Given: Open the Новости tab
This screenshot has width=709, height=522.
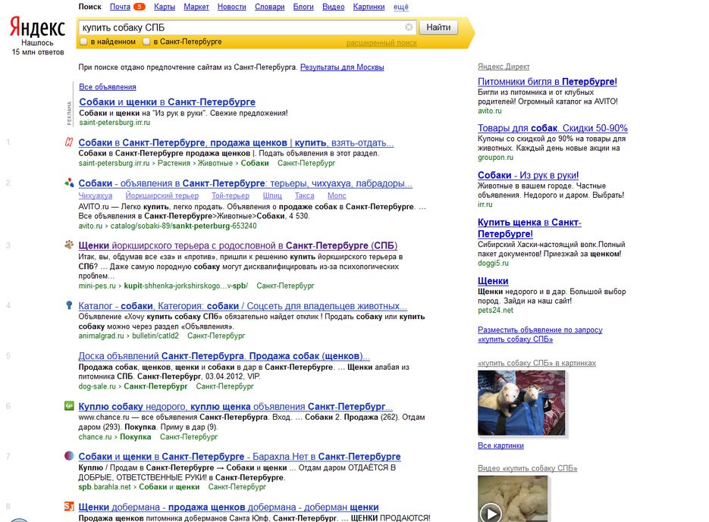Looking at the screenshot, I should tap(231, 7).
